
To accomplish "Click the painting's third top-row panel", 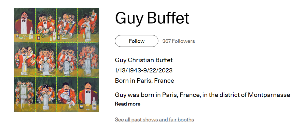I will coord(67,24).
